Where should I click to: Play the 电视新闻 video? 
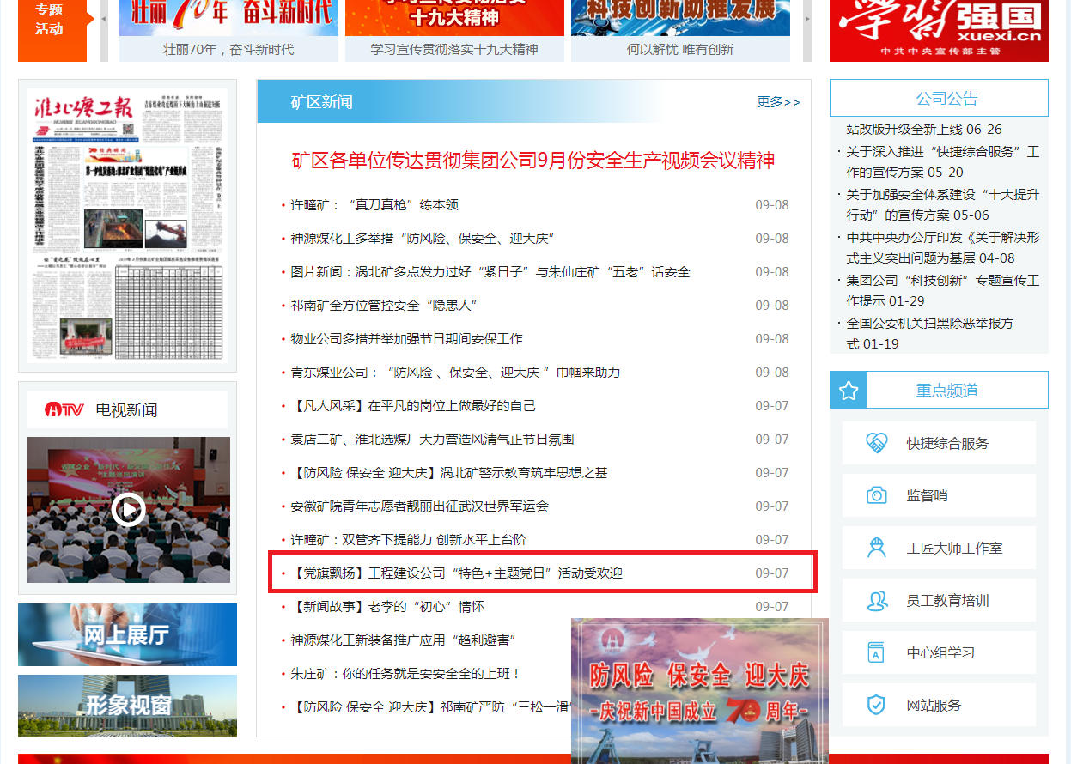coord(128,511)
